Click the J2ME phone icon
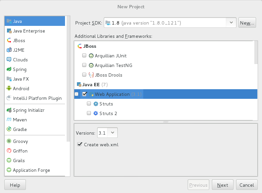 pos(9,50)
